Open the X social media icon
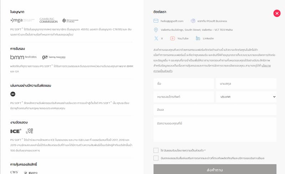 pos(156,38)
